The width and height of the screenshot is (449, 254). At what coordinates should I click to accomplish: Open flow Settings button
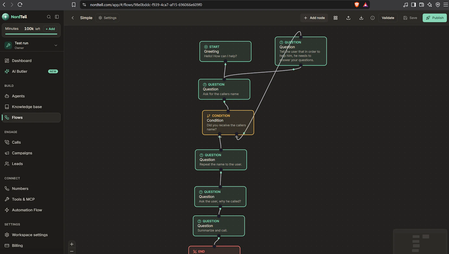click(107, 18)
